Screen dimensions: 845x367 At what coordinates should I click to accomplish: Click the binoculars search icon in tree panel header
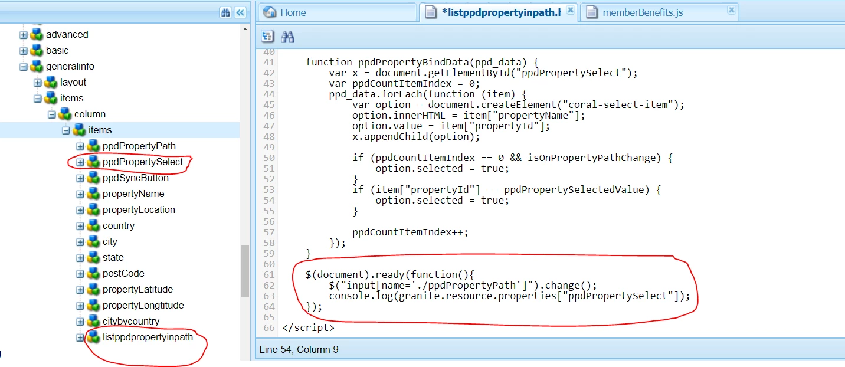pos(225,12)
